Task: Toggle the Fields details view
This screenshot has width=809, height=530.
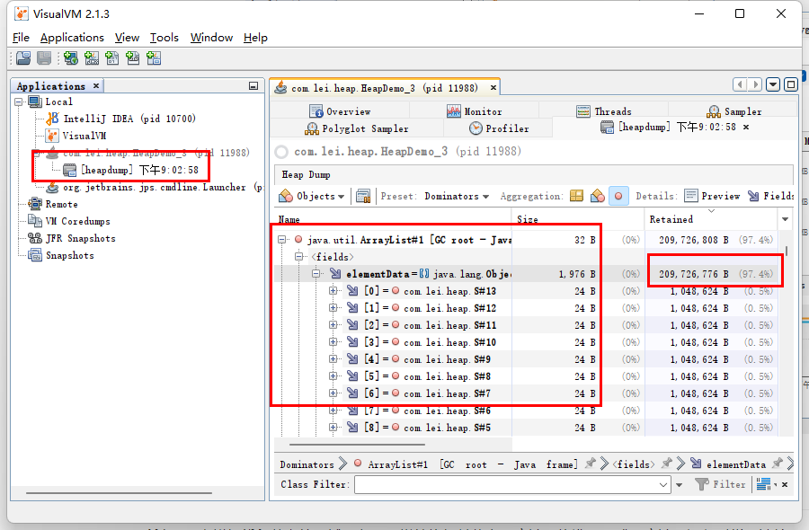Action: [x=771, y=196]
